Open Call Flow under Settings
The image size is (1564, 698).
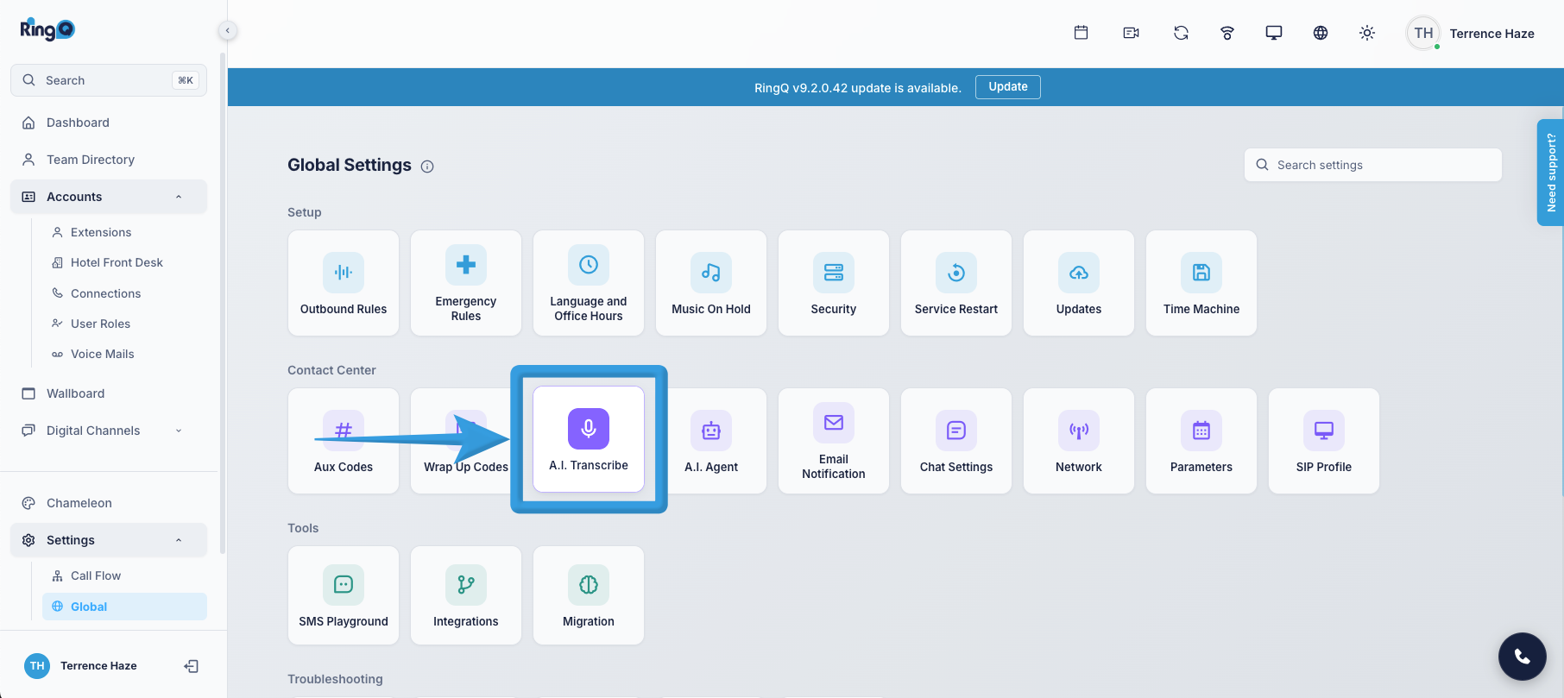[x=125, y=575]
